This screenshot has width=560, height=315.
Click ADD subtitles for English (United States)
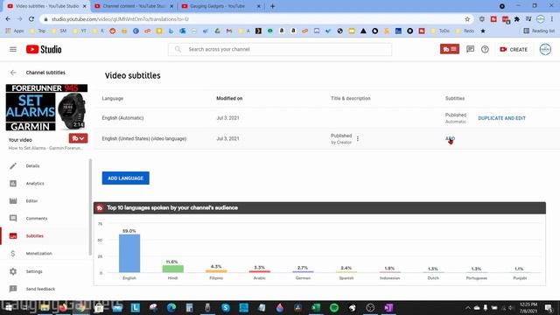click(450, 138)
